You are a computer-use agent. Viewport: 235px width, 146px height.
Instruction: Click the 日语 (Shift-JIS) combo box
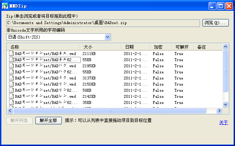point(59,37)
